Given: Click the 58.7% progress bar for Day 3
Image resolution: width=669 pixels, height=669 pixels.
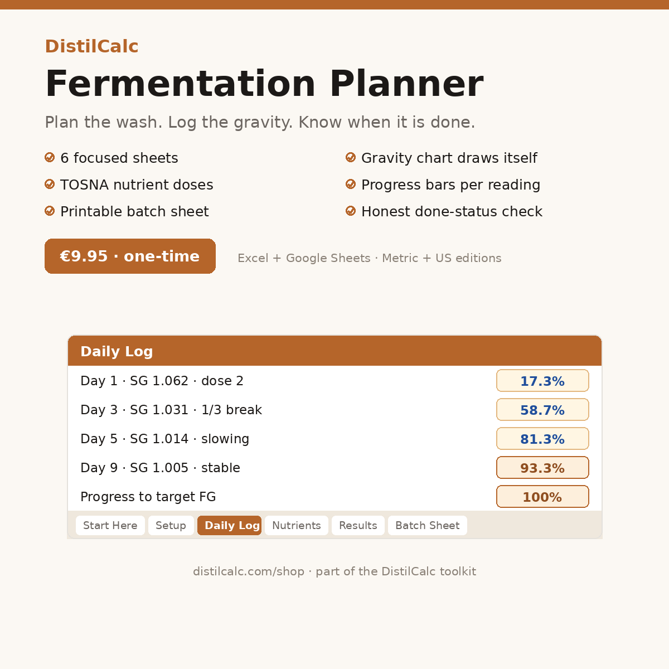Looking at the screenshot, I should coord(542,410).
